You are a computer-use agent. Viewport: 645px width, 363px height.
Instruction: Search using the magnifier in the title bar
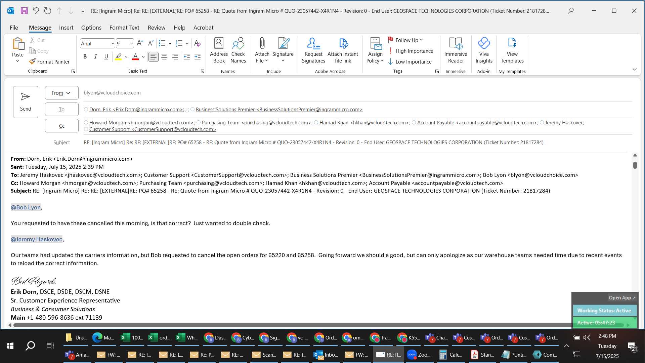point(571,11)
